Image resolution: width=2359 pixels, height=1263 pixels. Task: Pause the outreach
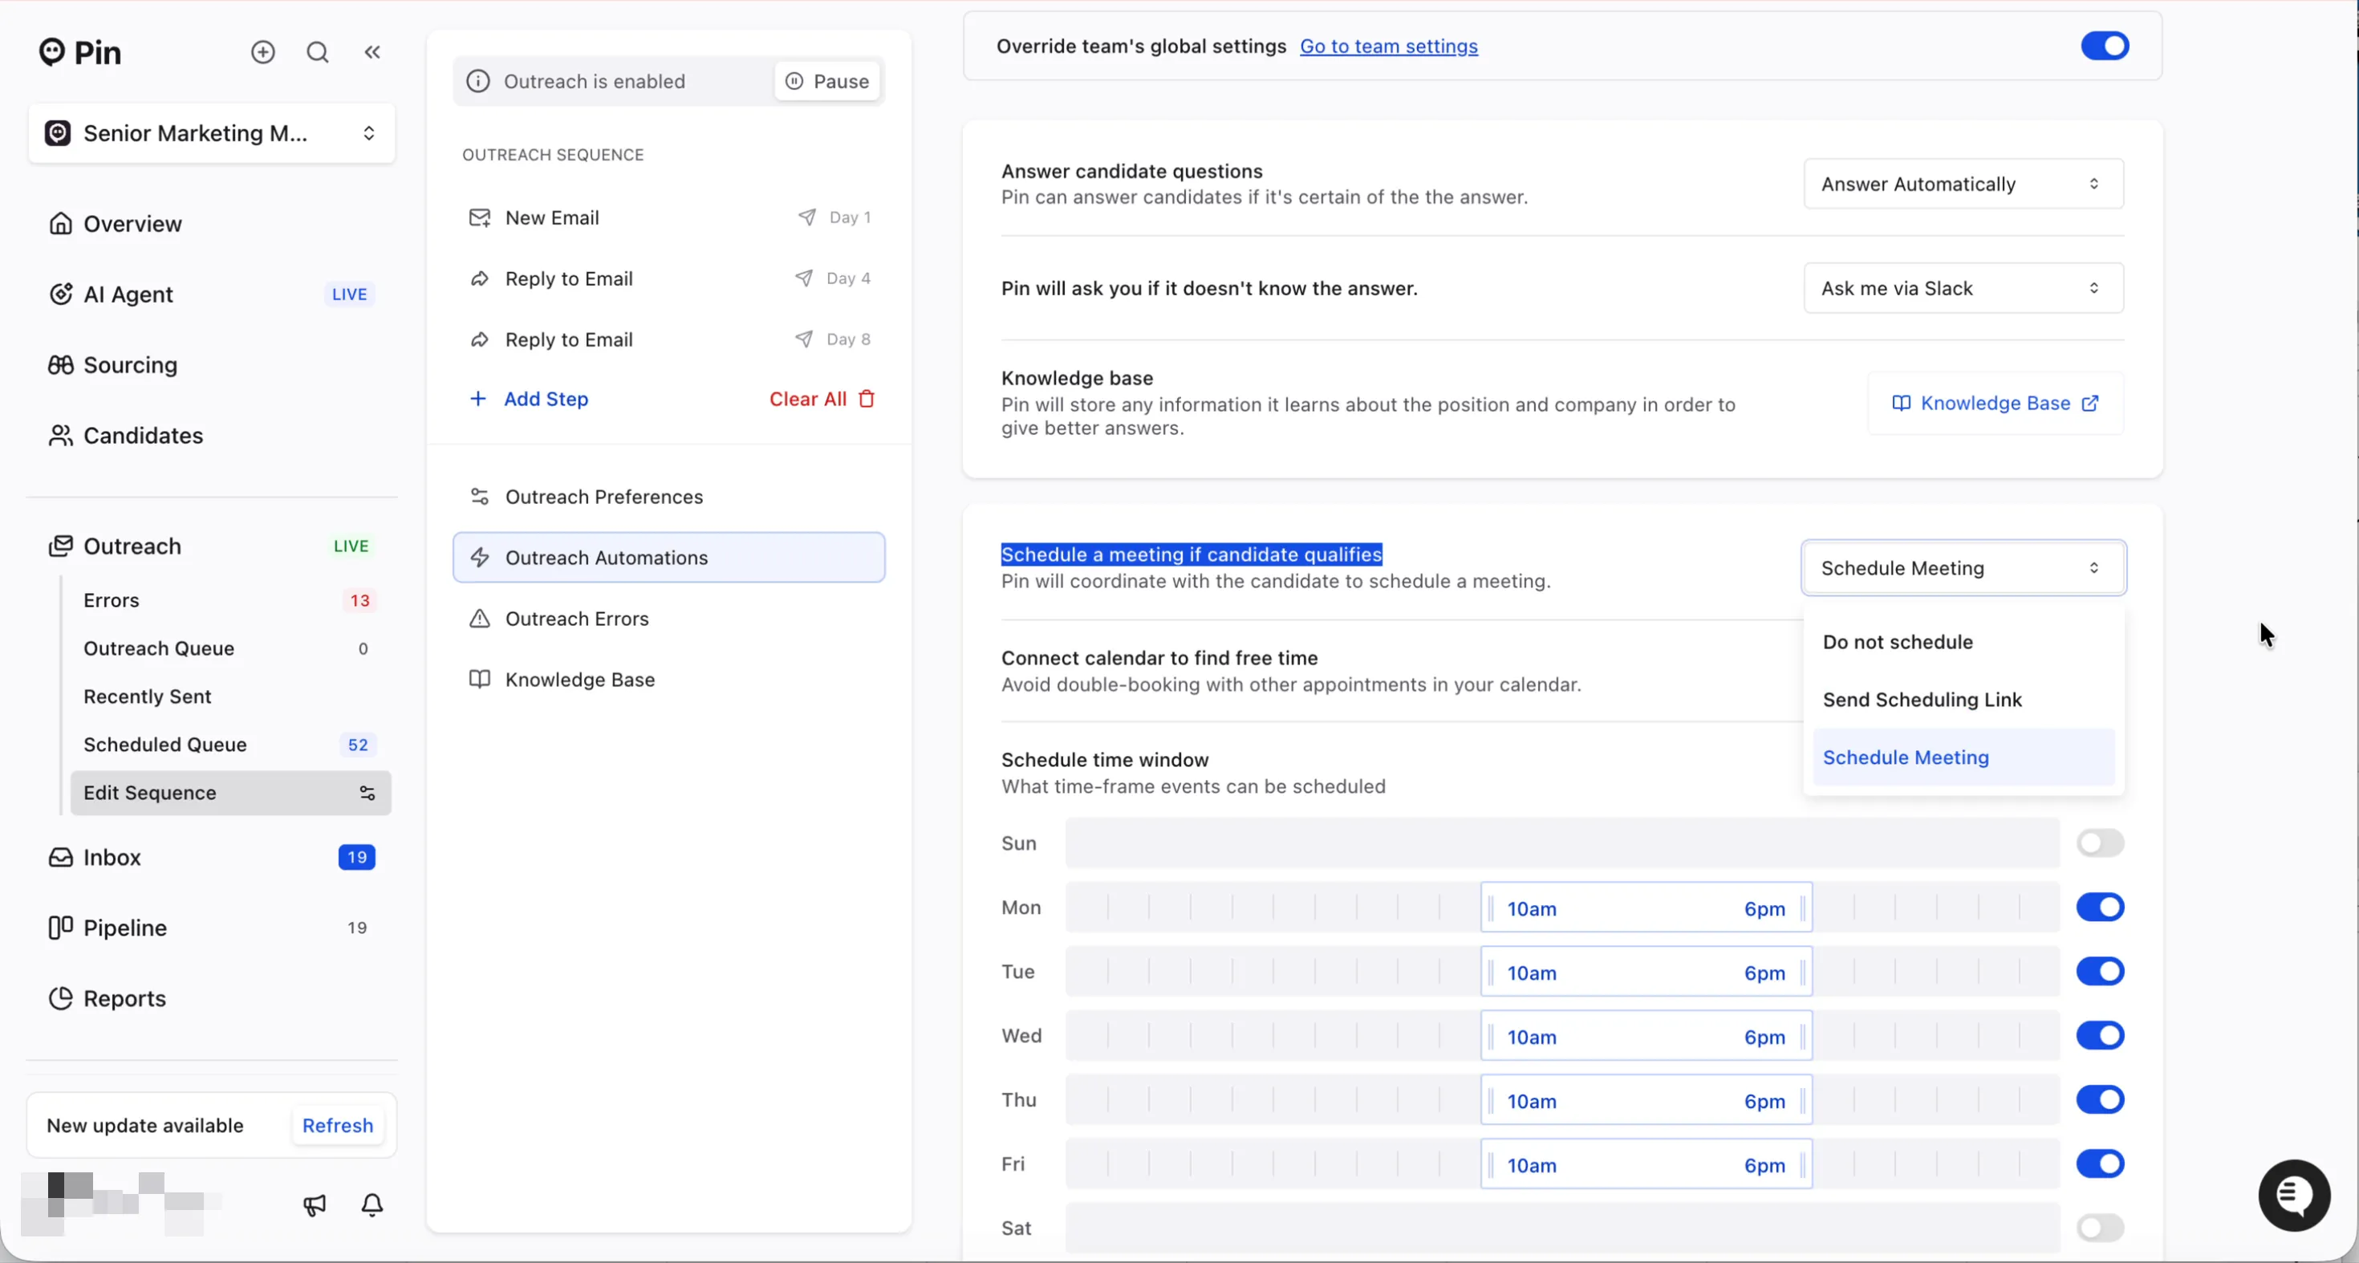pos(827,82)
